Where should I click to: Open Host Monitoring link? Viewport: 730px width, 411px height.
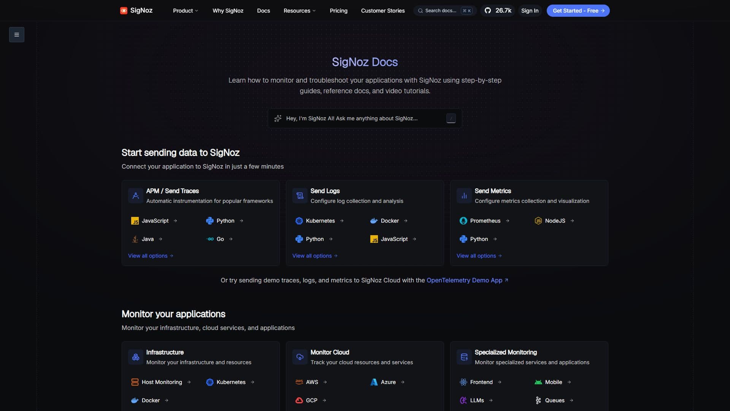tap(161, 382)
